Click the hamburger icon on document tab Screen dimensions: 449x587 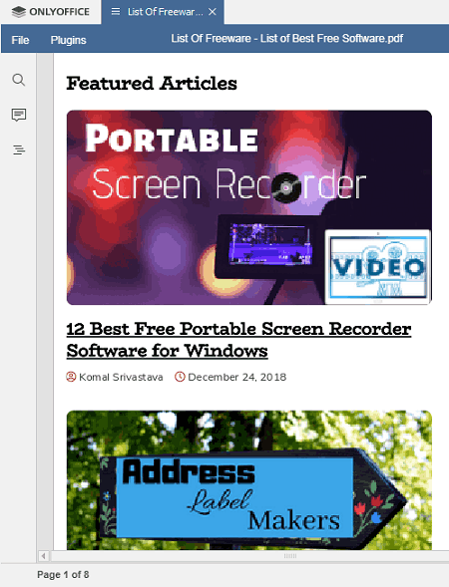coord(116,12)
